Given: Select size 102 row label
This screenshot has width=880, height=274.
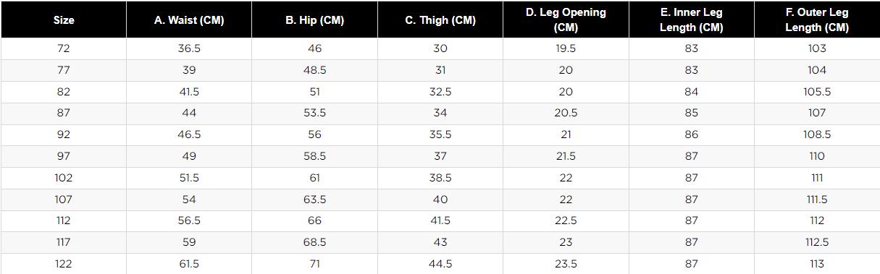Looking at the screenshot, I should tap(64, 178).
